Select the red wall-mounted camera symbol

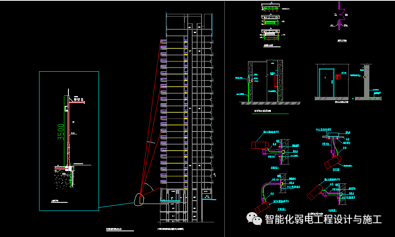259,145
